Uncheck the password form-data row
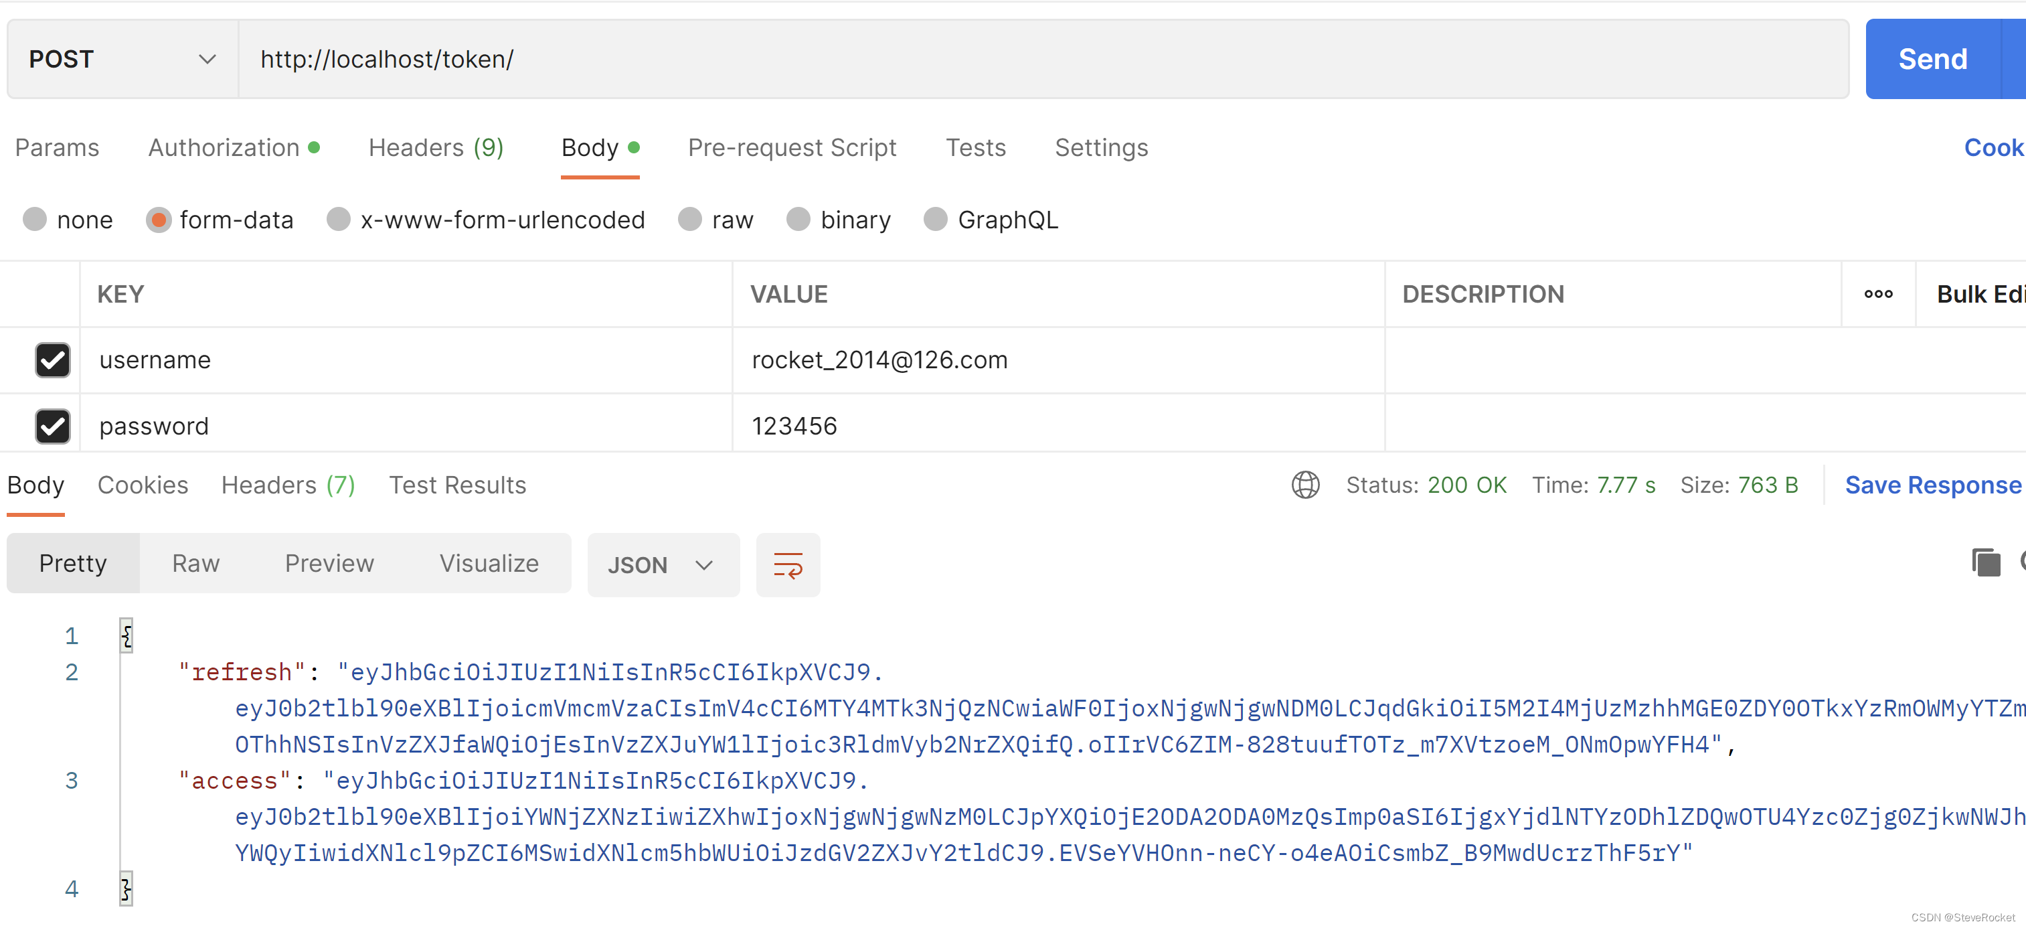 (52, 426)
